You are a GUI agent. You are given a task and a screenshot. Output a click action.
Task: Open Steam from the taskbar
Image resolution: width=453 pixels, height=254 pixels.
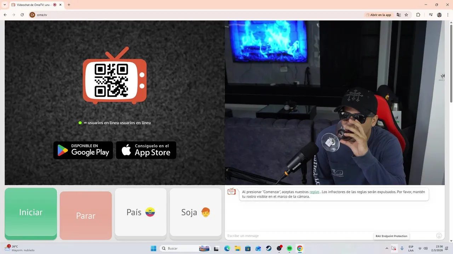click(x=269, y=248)
